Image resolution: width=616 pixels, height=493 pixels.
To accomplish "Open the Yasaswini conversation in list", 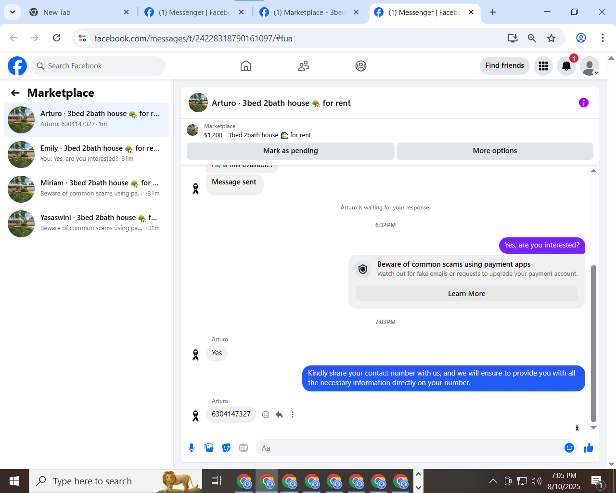I will [x=87, y=224].
